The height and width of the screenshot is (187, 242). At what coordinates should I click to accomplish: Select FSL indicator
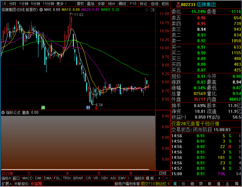tap(57, 178)
